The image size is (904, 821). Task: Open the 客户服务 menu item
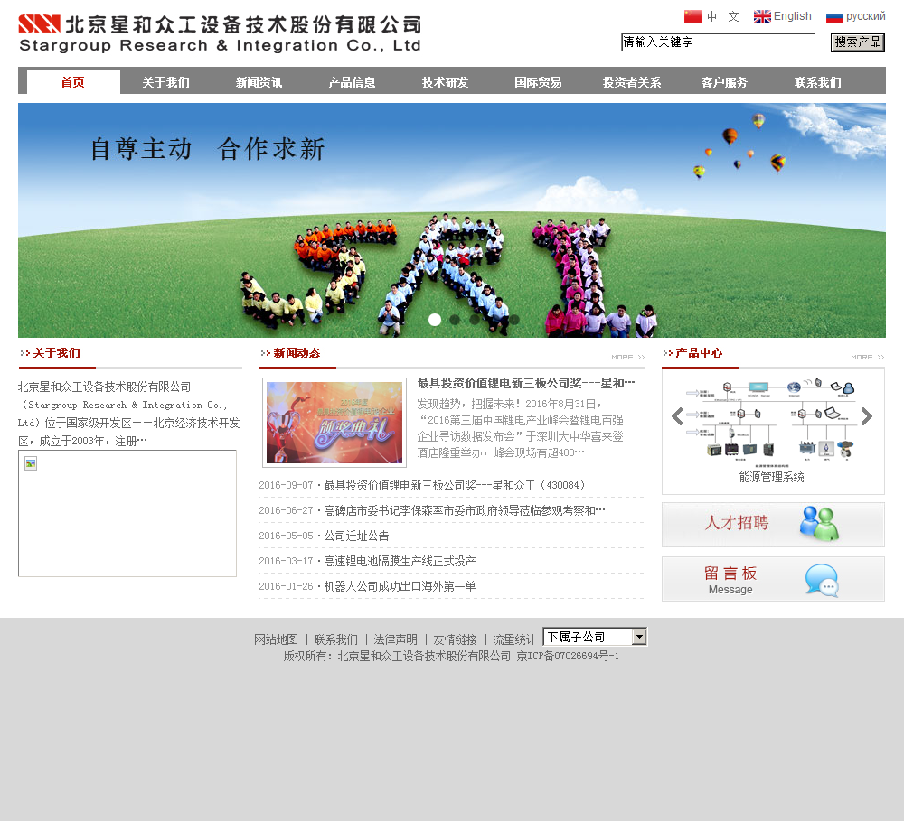[x=724, y=82]
